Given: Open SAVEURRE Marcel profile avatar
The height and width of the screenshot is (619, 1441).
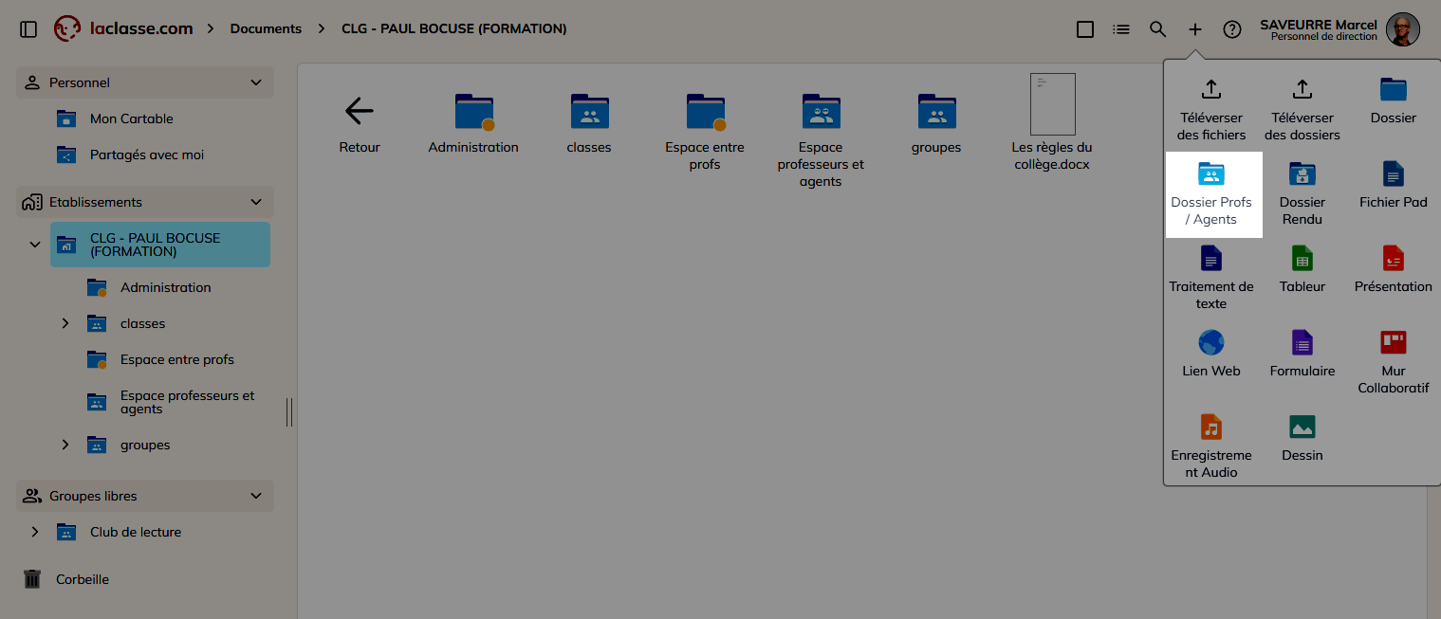Looking at the screenshot, I should click(x=1402, y=29).
